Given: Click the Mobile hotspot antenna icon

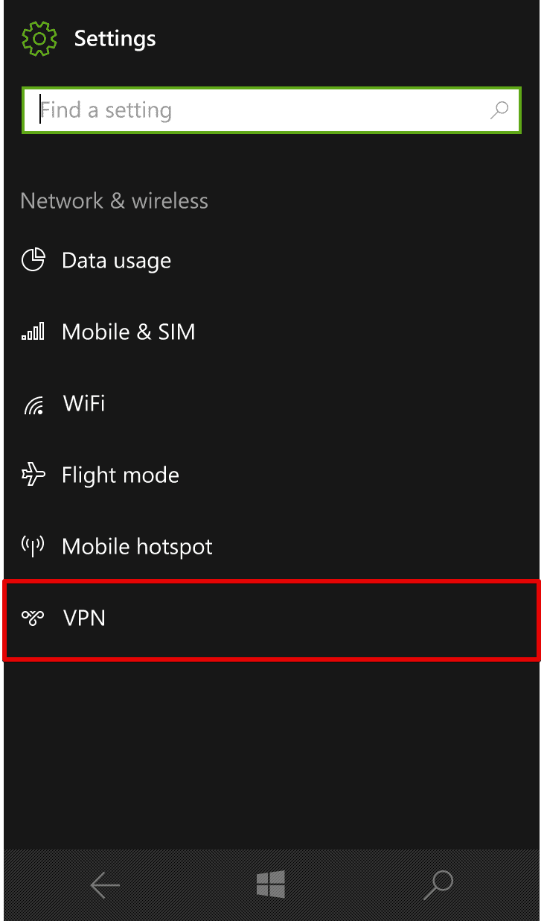Looking at the screenshot, I should (x=33, y=545).
